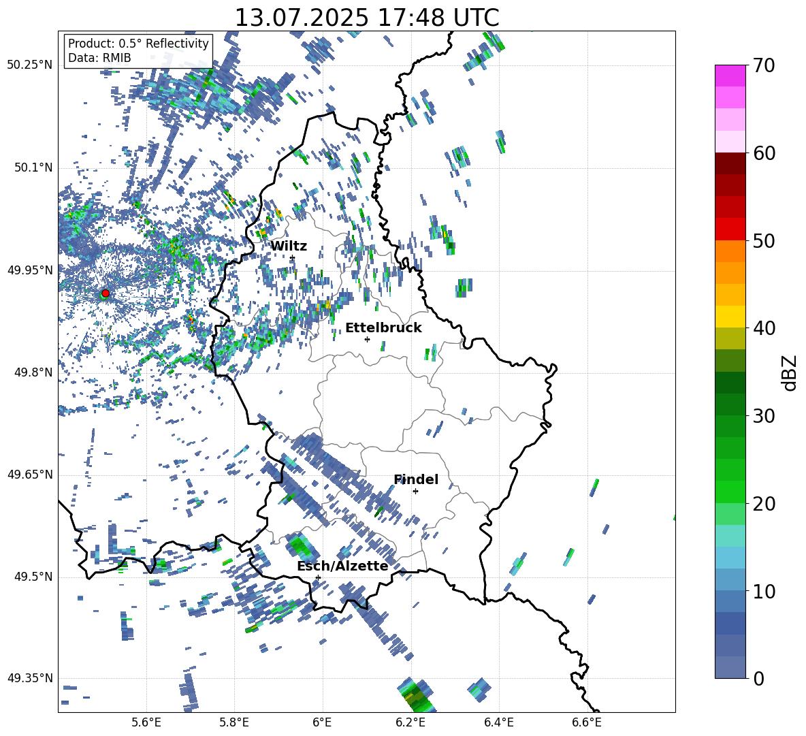Click the Wiltz city label
This screenshot has height=736, width=806.
pos(289,246)
